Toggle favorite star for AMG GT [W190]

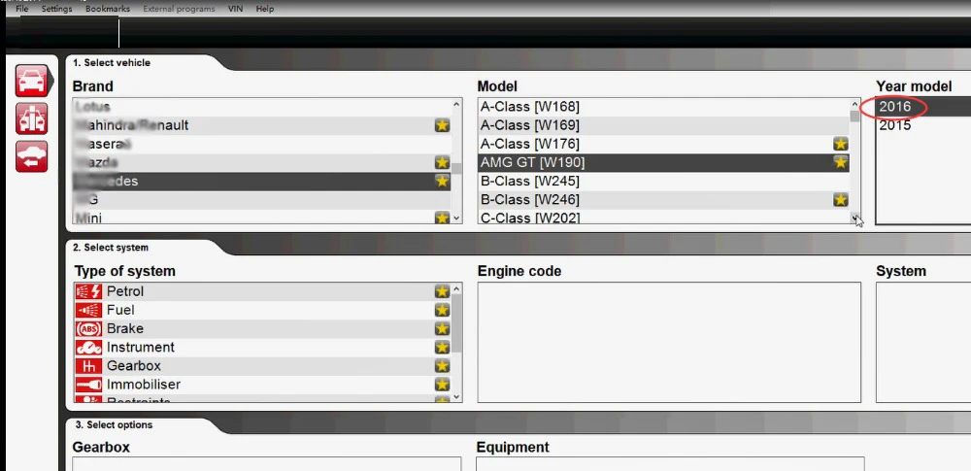(x=840, y=163)
